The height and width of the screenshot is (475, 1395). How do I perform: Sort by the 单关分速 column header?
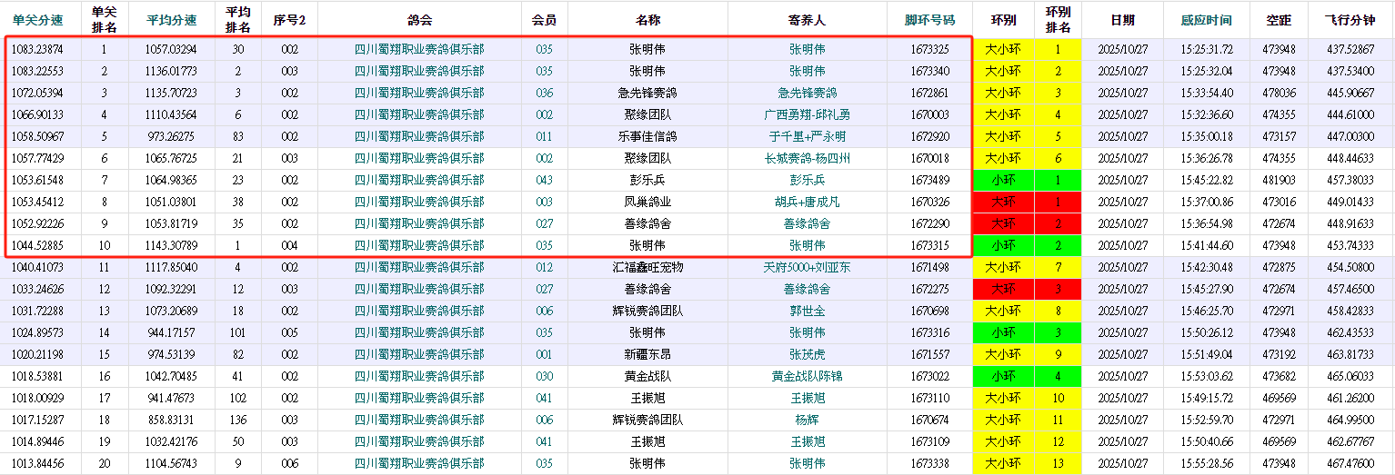pos(37,20)
